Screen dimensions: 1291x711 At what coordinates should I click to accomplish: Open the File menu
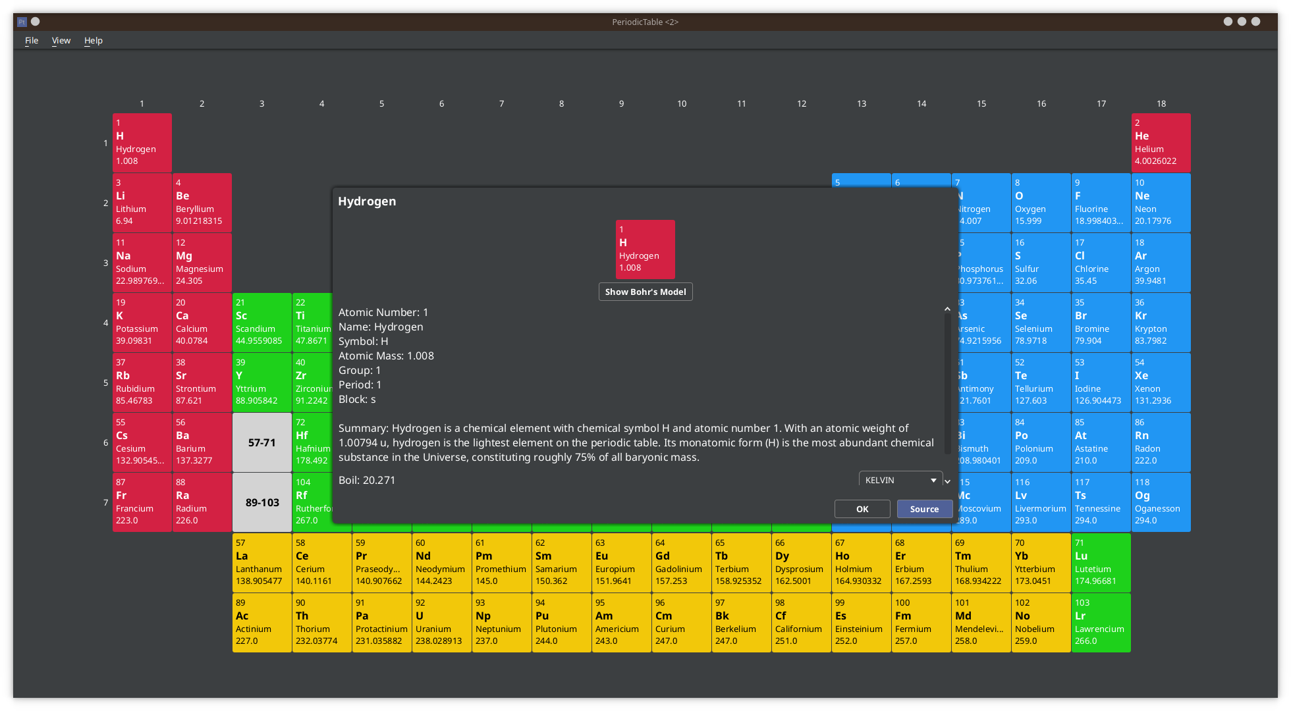click(x=32, y=40)
